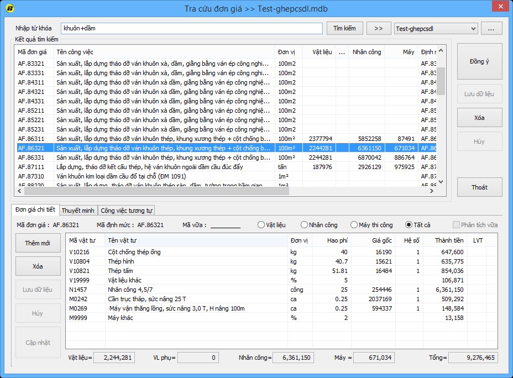Select the Vật liệu radio button
The image size is (513, 378).
click(261, 225)
